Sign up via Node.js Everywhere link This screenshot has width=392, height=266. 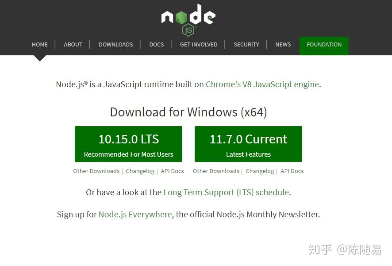(x=135, y=215)
